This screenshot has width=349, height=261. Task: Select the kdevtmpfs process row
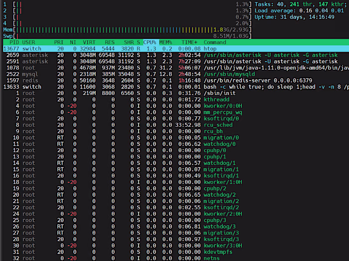pos(176,252)
